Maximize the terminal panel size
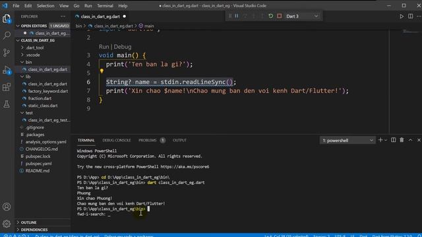 [x=410, y=140]
